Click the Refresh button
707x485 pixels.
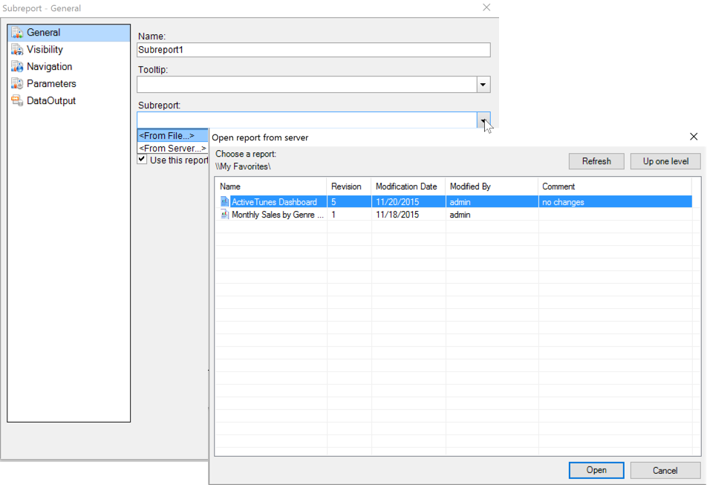596,161
